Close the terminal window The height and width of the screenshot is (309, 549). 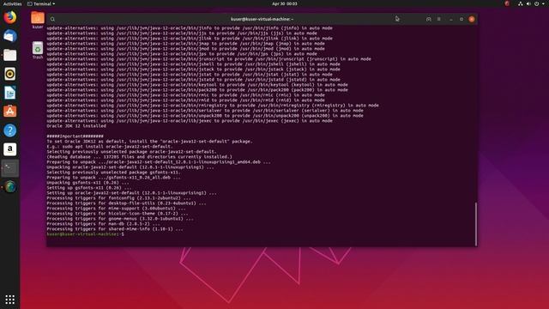pos(472,19)
